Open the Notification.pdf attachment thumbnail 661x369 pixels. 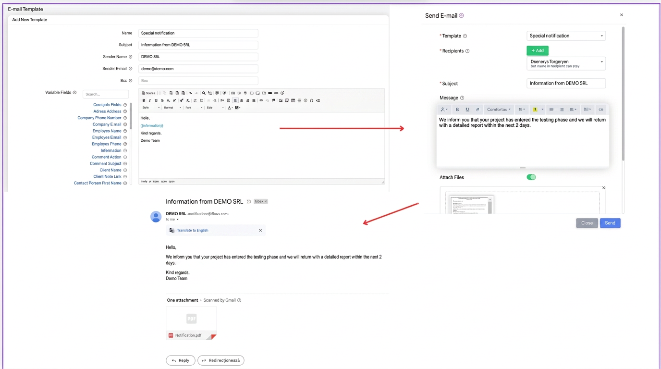[191, 323]
